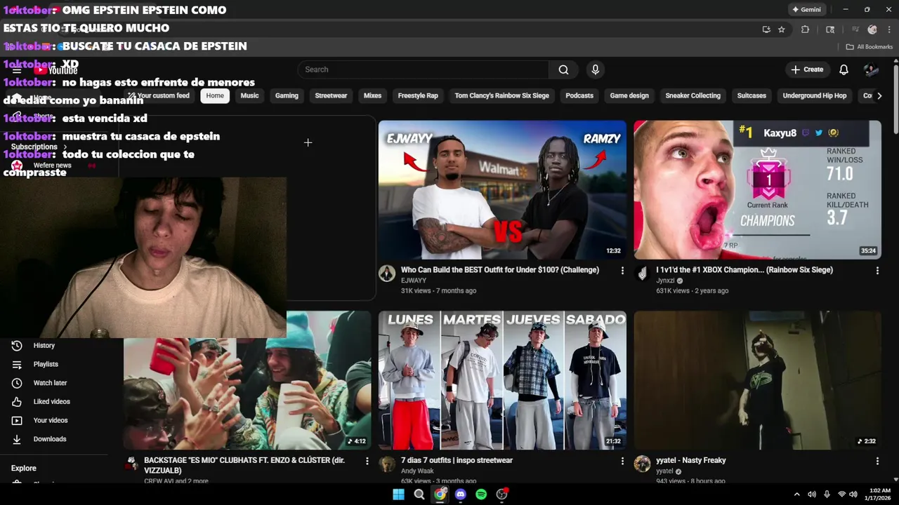Click the search magnifier button
Viewport: 899px width, 505px height.
[x=563, y=69]
